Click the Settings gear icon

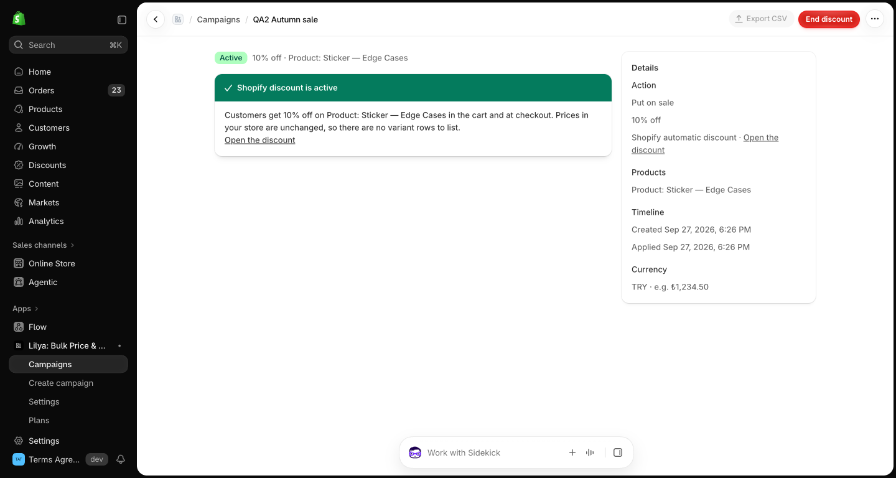click(19, 441)
